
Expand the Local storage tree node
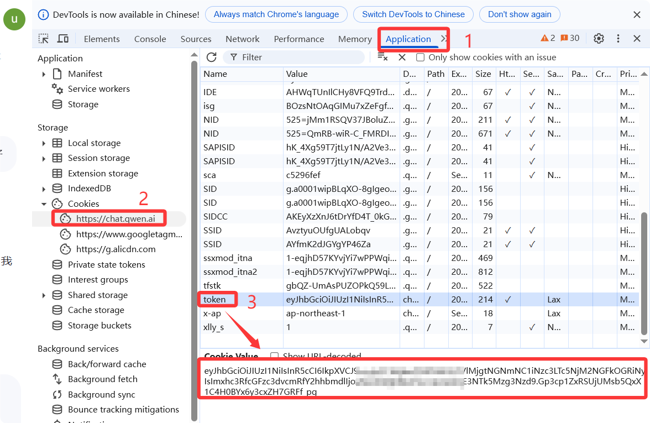pyautogui.click(x=44, y=143)
